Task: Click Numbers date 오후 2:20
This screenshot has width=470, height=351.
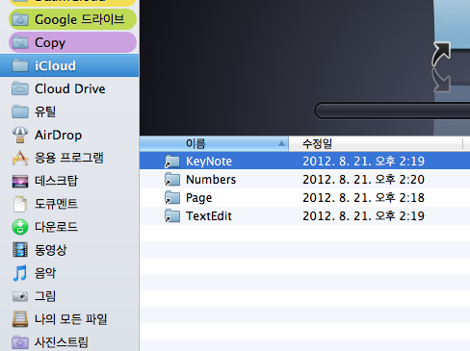Action: coord(400,180)
